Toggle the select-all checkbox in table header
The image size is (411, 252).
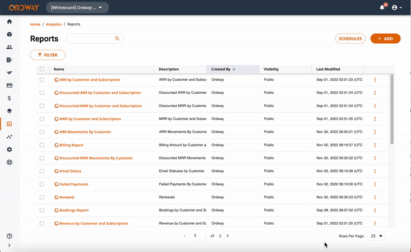pyautogui.click(x=42, y=69)
